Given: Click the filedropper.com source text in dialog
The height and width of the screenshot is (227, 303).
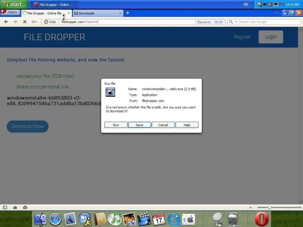Looking at the screenshot, I should click(153, 101).
